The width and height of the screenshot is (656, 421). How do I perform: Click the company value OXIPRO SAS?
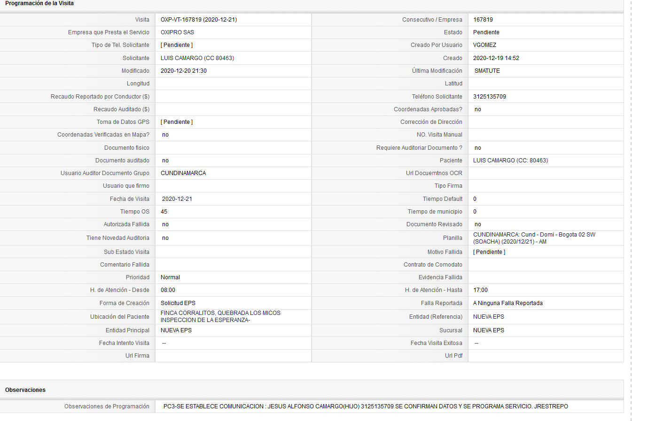pos(177,32)
